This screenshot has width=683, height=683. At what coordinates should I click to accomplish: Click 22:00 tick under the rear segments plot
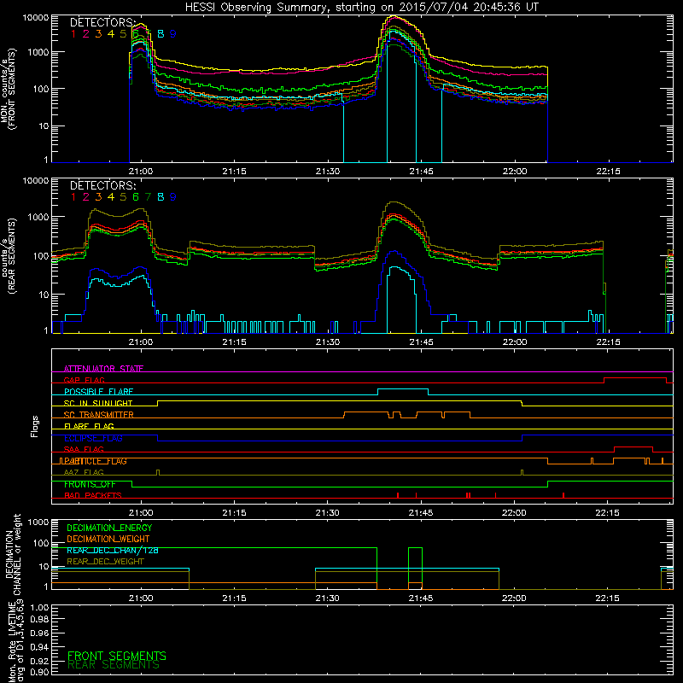[515, 342]
